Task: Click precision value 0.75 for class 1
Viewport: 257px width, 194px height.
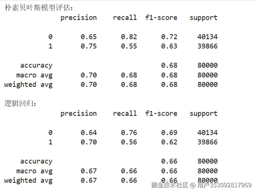Action: pyautogui.click(x=89, y=46)
